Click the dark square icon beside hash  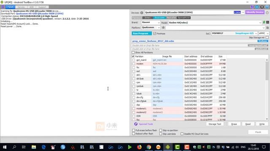tap(267, 22)
